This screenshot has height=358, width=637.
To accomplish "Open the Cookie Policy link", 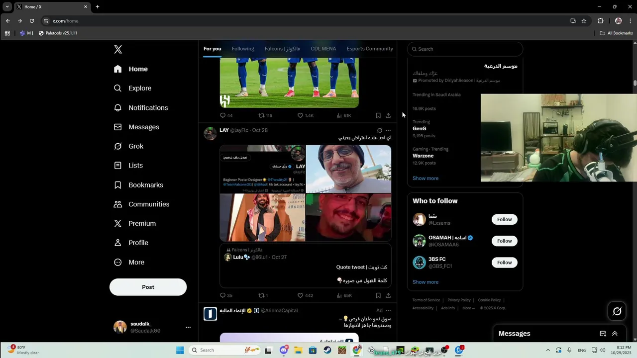I will tap(489, 300).
